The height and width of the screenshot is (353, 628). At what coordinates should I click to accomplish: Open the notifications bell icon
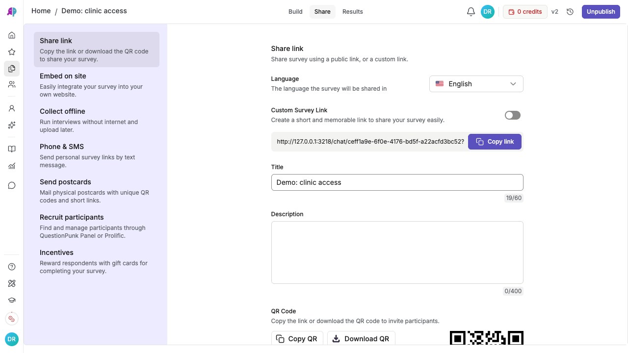tap(471, 12)
